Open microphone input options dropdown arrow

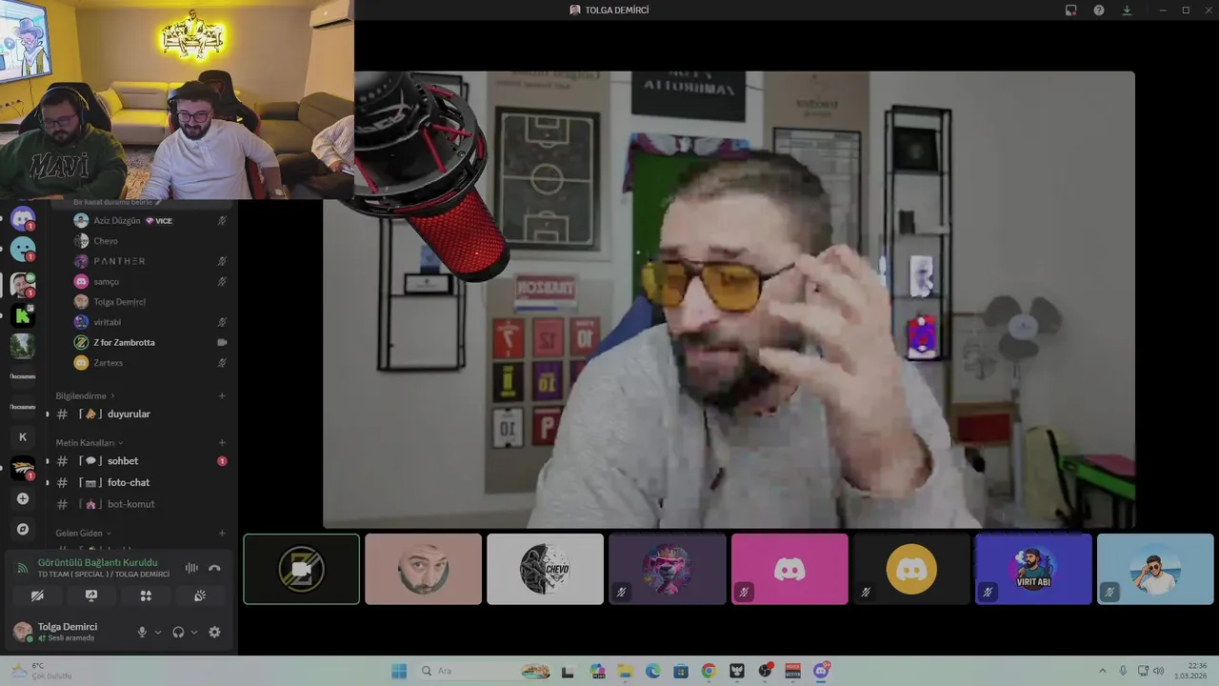point(158,632)
